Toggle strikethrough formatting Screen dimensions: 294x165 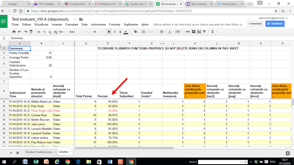(120, 32)
